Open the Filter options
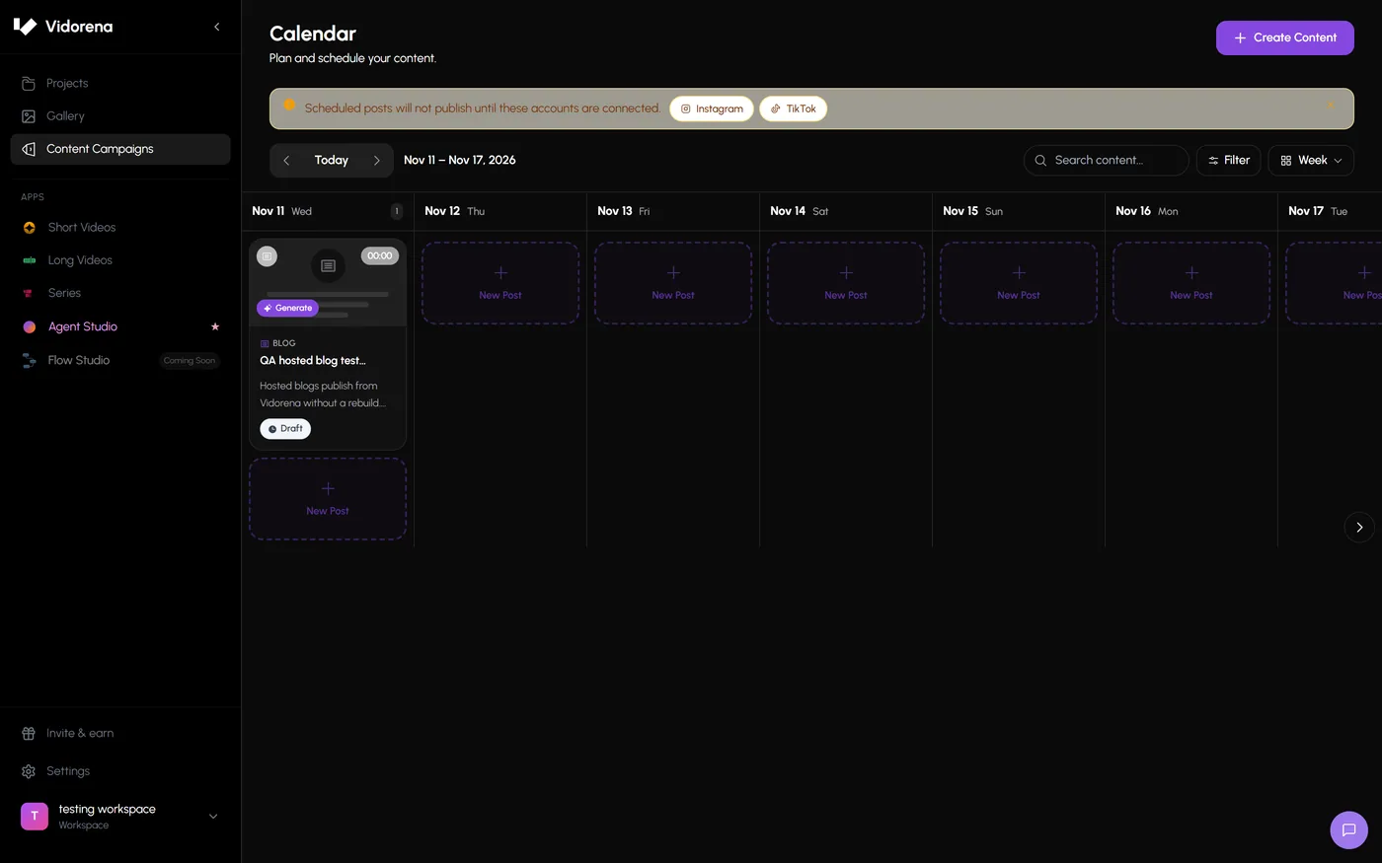This screenshot has height=863, width=1382. coord(1229,160)
